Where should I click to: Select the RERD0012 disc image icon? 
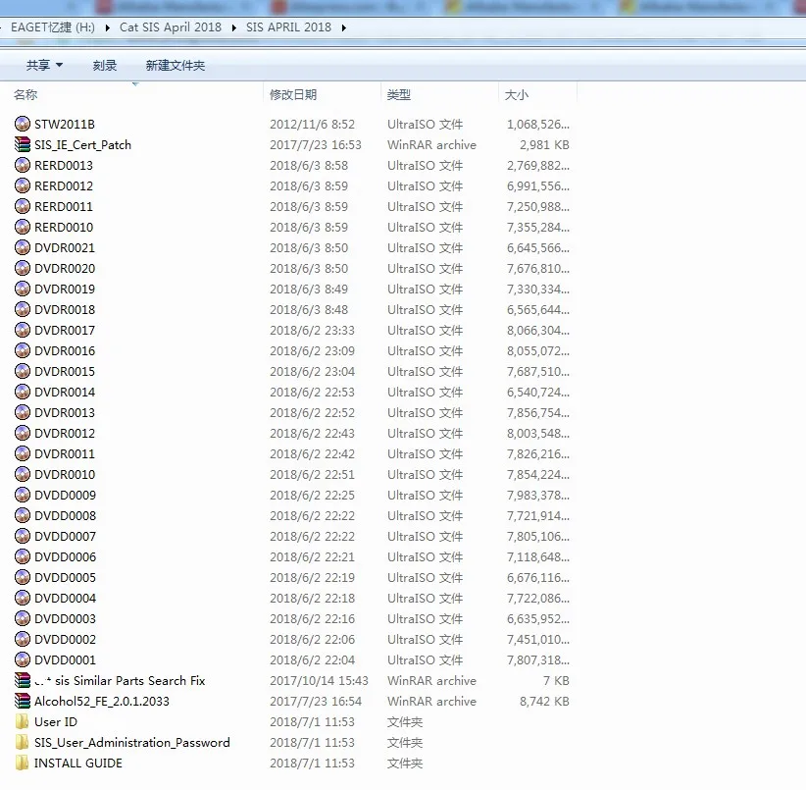[23, 185]
